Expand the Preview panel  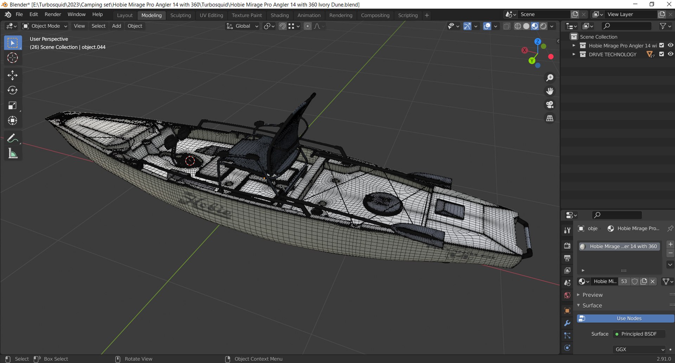click(x=592, y=295)
